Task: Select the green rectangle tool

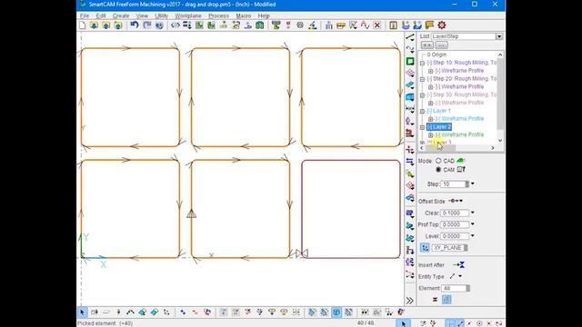Action: click(410, 61)
